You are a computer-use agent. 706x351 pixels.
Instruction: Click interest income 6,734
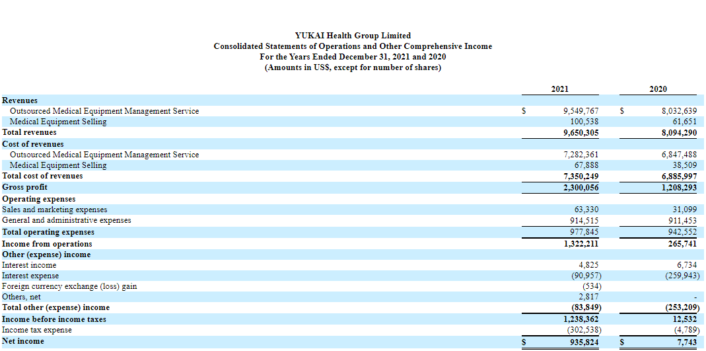(x=688, y=265)
